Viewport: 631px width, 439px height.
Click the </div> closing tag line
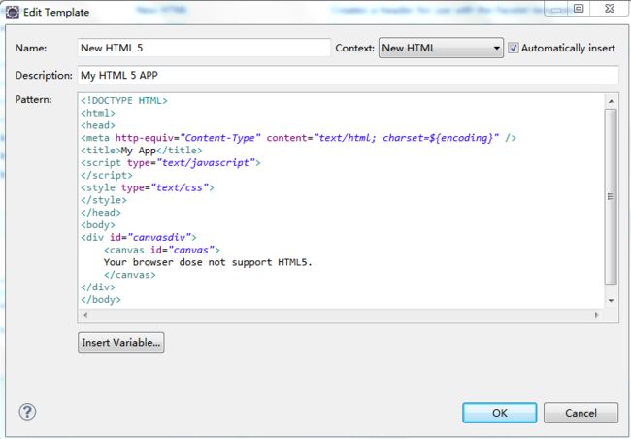pyautogui.click(x=98, y=287)
